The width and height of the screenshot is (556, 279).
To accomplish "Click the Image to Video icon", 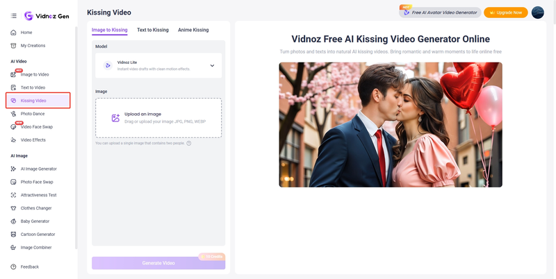I will [x=13, y=75].
